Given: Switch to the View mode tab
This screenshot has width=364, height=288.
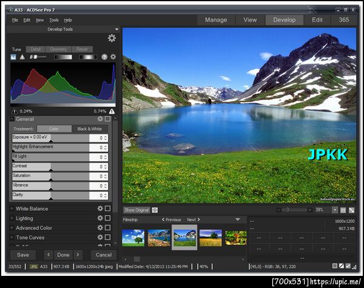Looking at the screenshot, I should click(250, 20).
